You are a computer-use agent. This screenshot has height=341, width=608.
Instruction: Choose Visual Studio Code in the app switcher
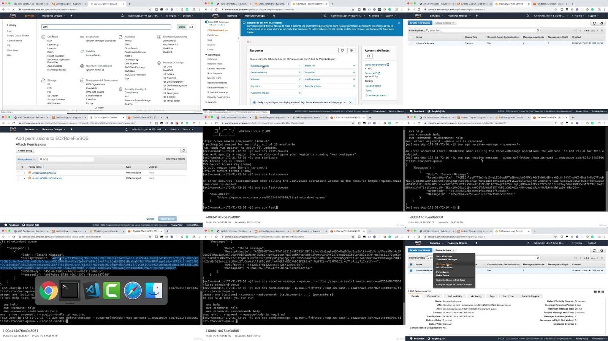(x=91, y=291)
